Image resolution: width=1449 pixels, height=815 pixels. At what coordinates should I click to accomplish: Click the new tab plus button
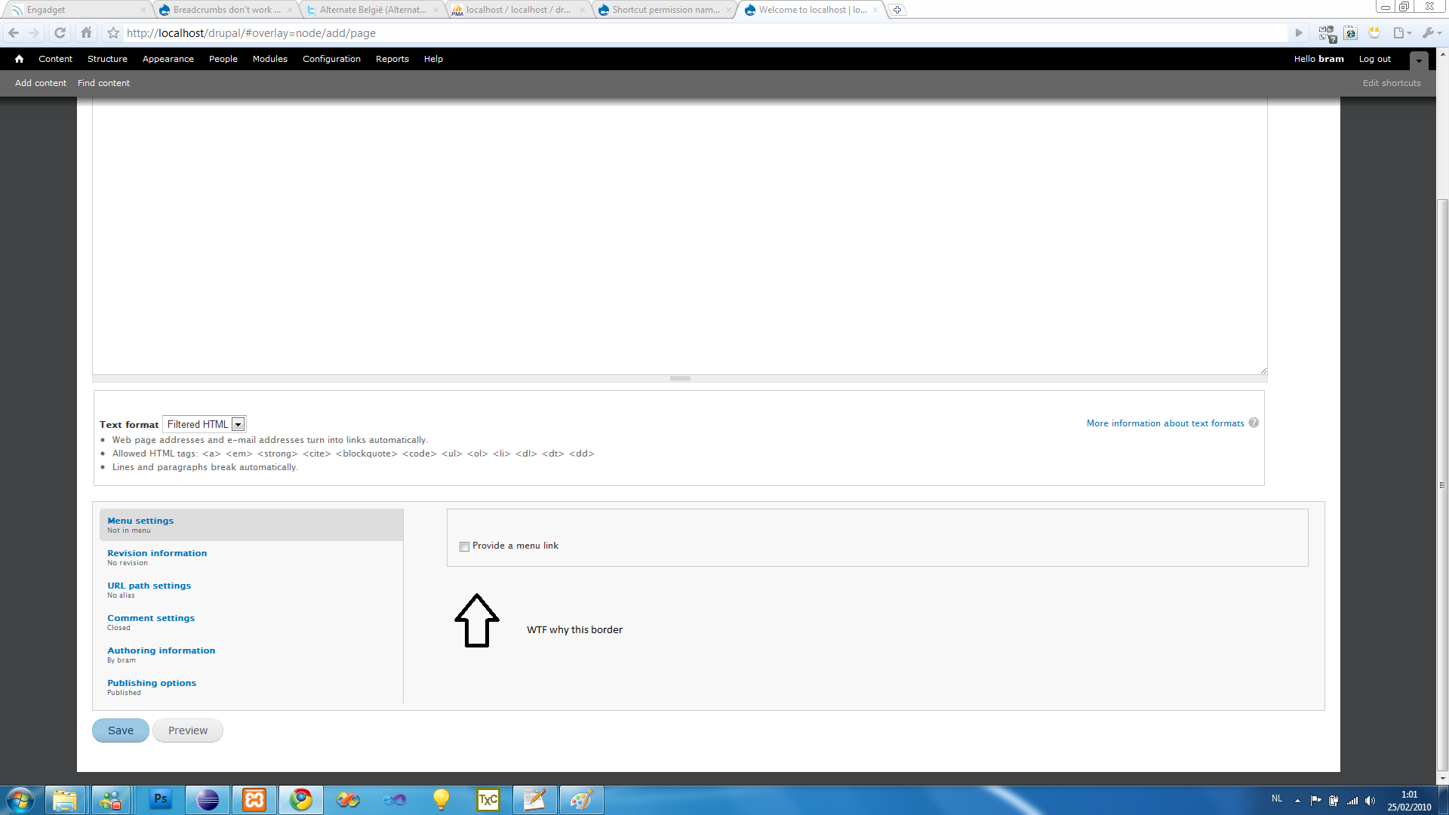tap(897, 10)
